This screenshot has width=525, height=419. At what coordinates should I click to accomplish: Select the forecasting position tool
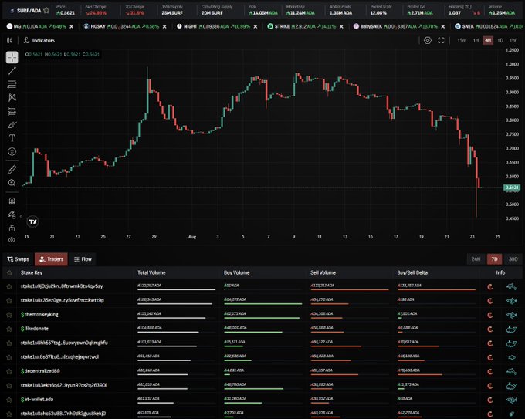click(x=12, y=111)
